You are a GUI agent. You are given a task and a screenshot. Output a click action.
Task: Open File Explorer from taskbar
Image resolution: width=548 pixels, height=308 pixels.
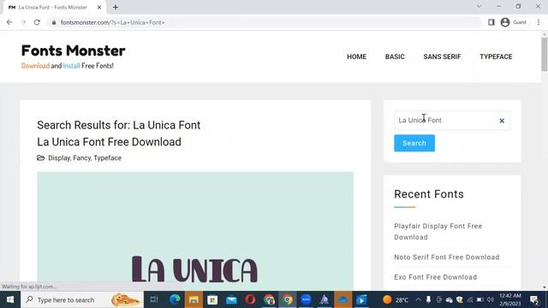click(194, 299)
